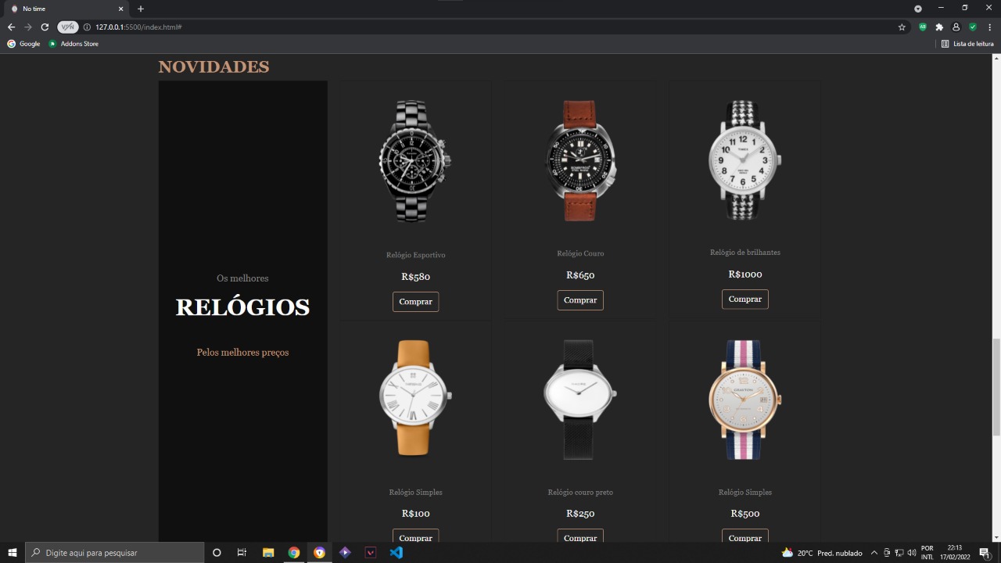1001x563 pixels.
Task: Click the browser profile avatar icon
Action: pyautogui.click(x=956, y=26)
